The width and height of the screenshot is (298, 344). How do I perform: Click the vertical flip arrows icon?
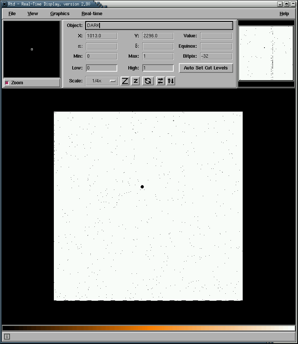coord(170,81)
